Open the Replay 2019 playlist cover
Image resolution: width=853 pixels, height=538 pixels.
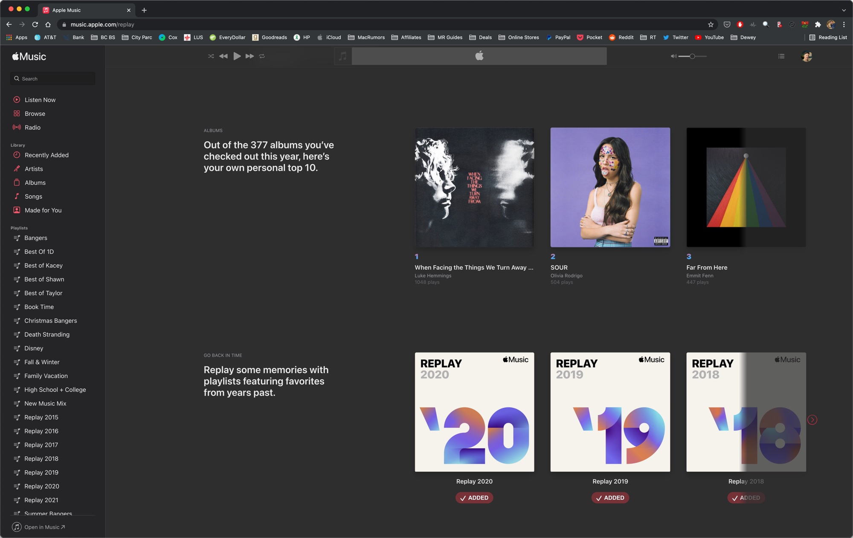click(610, 412)
